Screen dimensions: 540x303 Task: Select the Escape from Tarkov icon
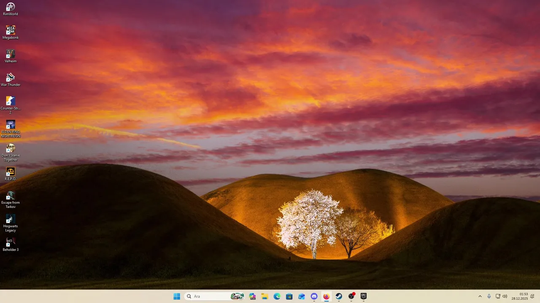pyautogui.click(x=11, y=199)
